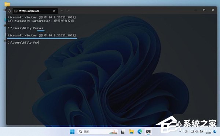Click the command prompt input line cursor
Screen dimensions: 220x136
38,43
